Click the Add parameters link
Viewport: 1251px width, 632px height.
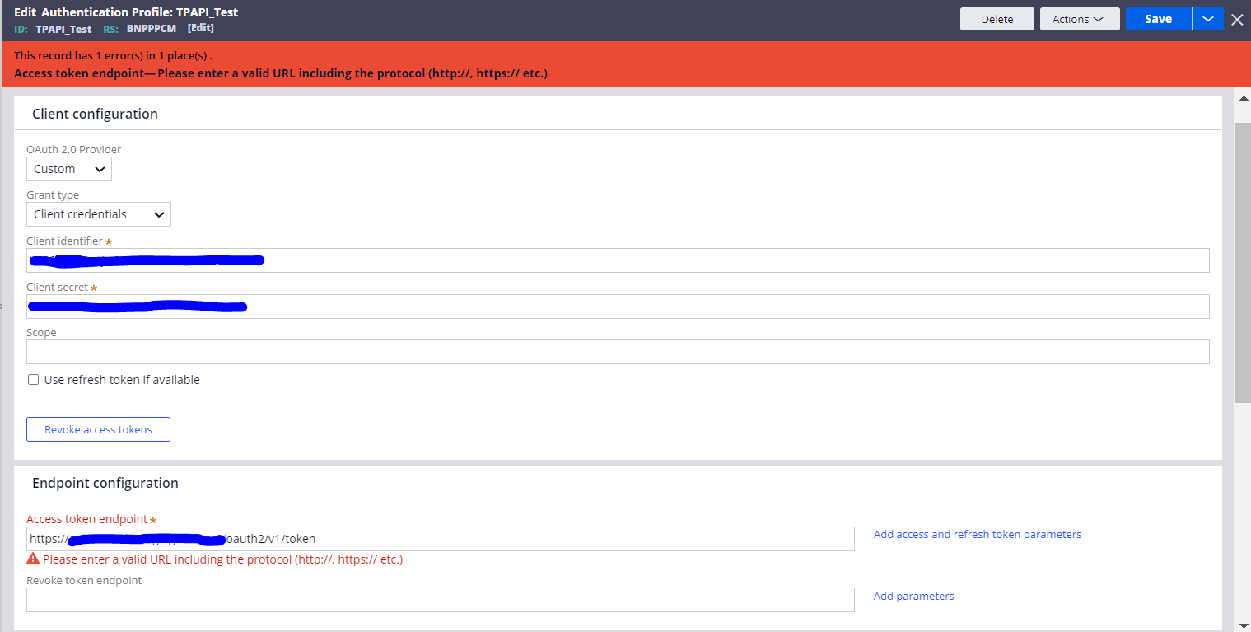[x=914, y=596]
